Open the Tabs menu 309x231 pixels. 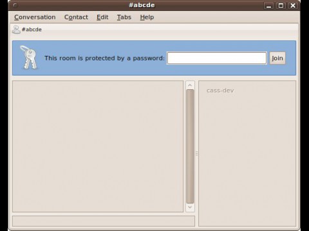(x=124, y=17)
